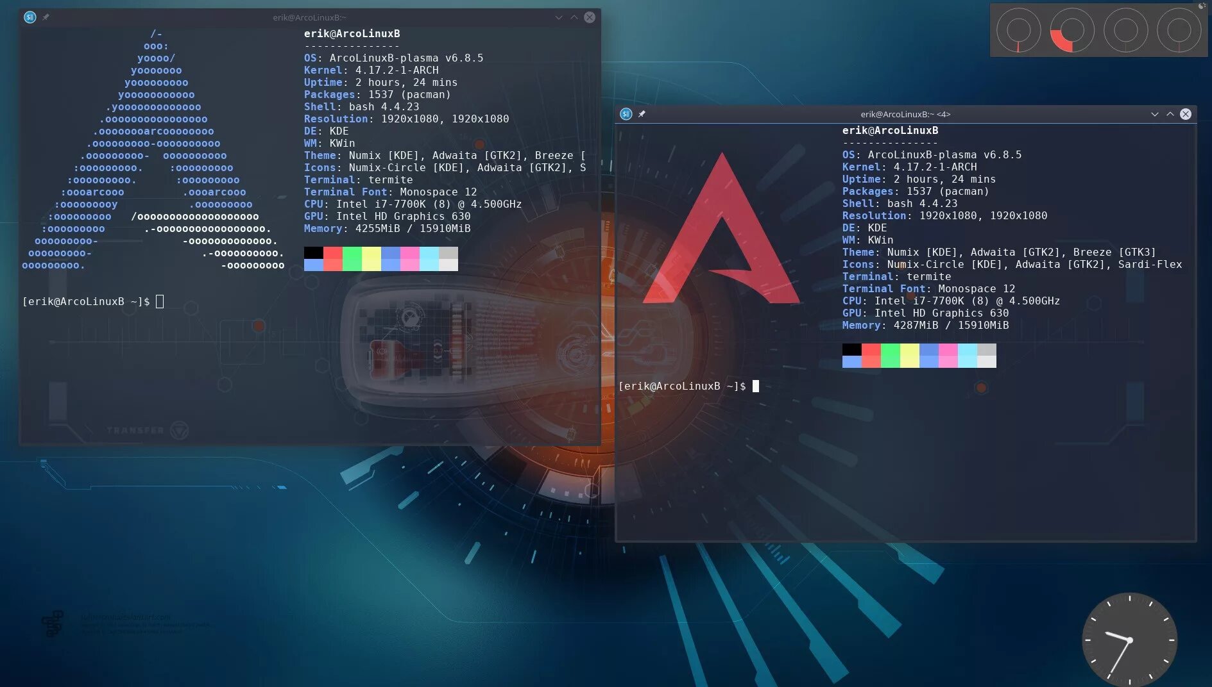Image resolution: width=1212 pixels, height=687 pixels.
Task: Minimize left terminal using down chevron
Action: point(559,17)
